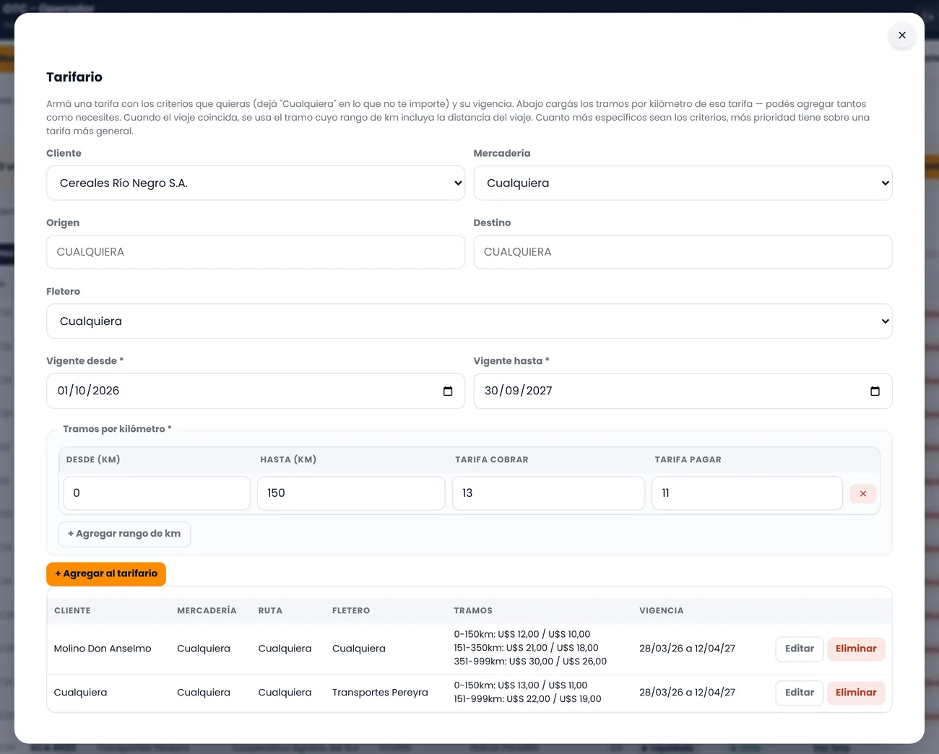Viewport: 939px width, 754px height.
Task: Click the '151-999km: U$S 22,00 / U$S 19,00' tramo
Action: point(527,699)
